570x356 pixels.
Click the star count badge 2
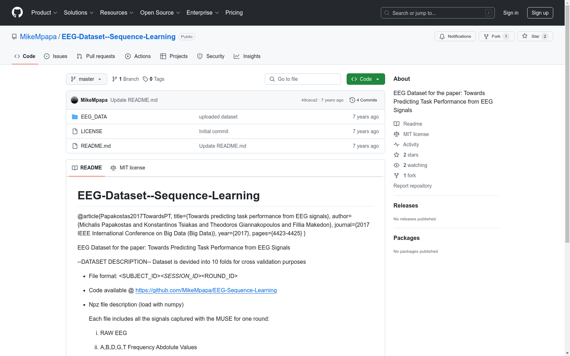[x=545, y=36]
